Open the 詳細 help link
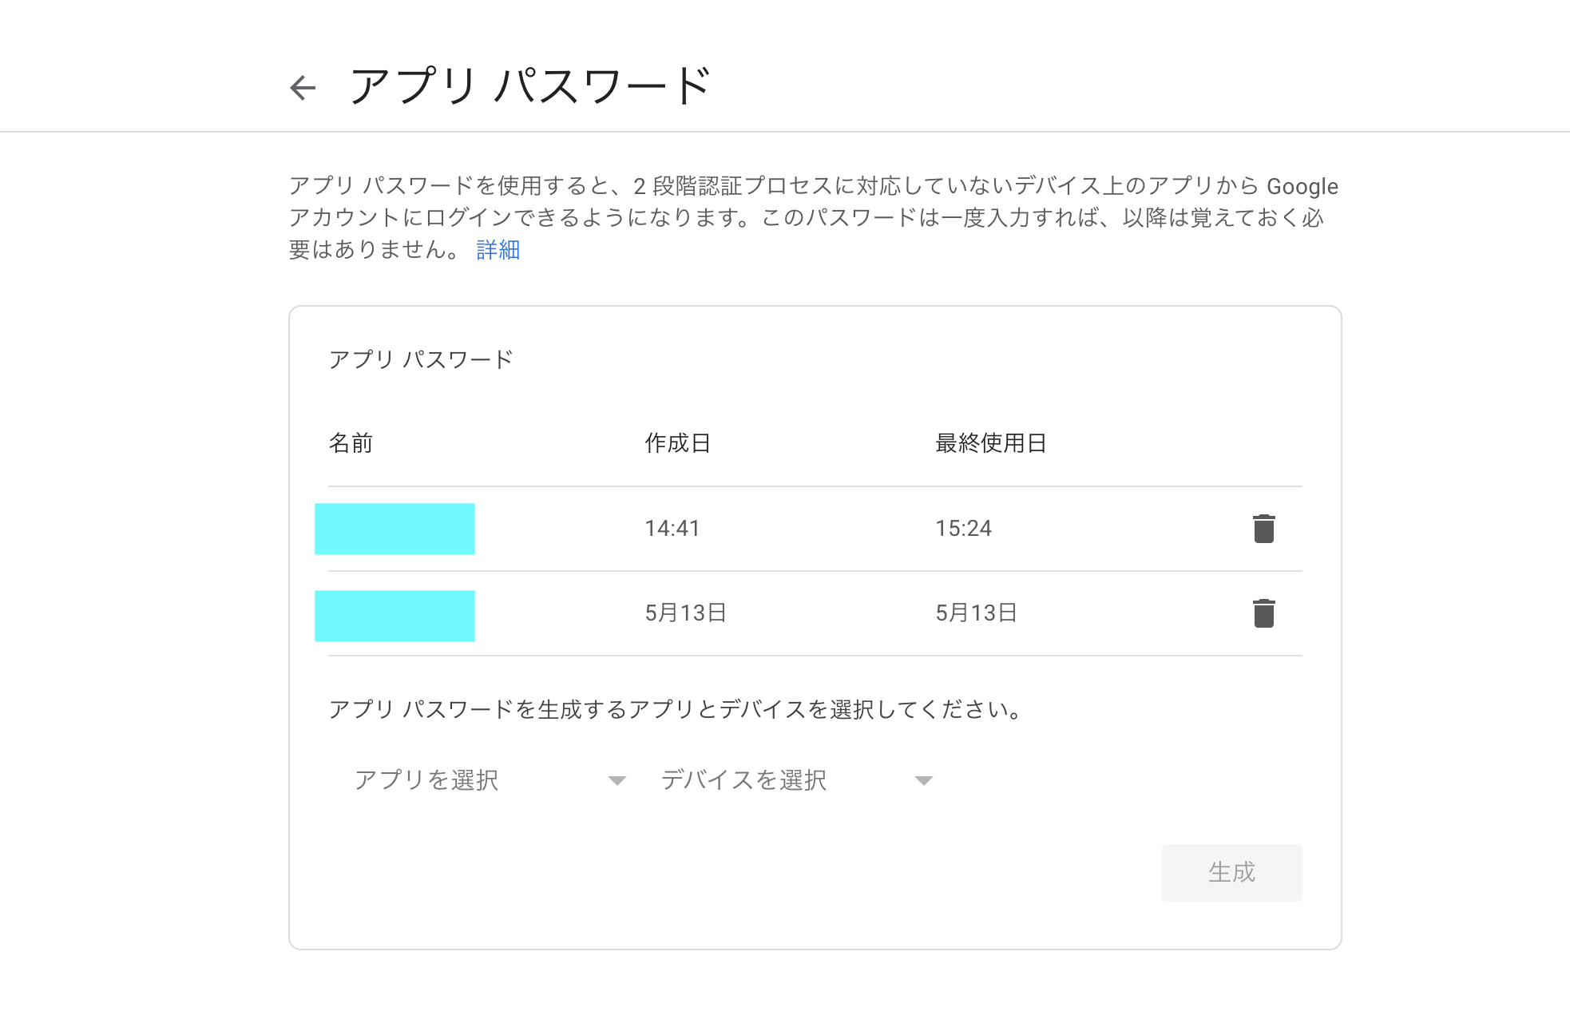The height and width of the screenshot is (1035, 1570). click(496, 250)
